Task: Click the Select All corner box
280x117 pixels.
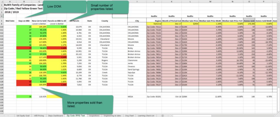Action: click(2, 1)
